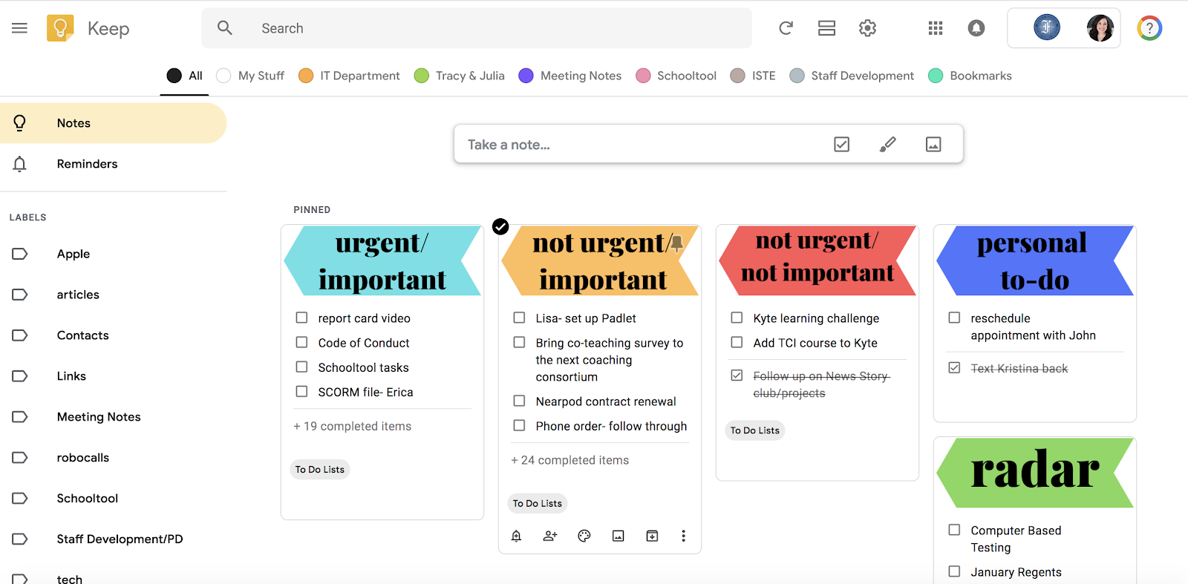Expand the 24 completed items
The image size is (1188, 584).
tap(569, 460)
